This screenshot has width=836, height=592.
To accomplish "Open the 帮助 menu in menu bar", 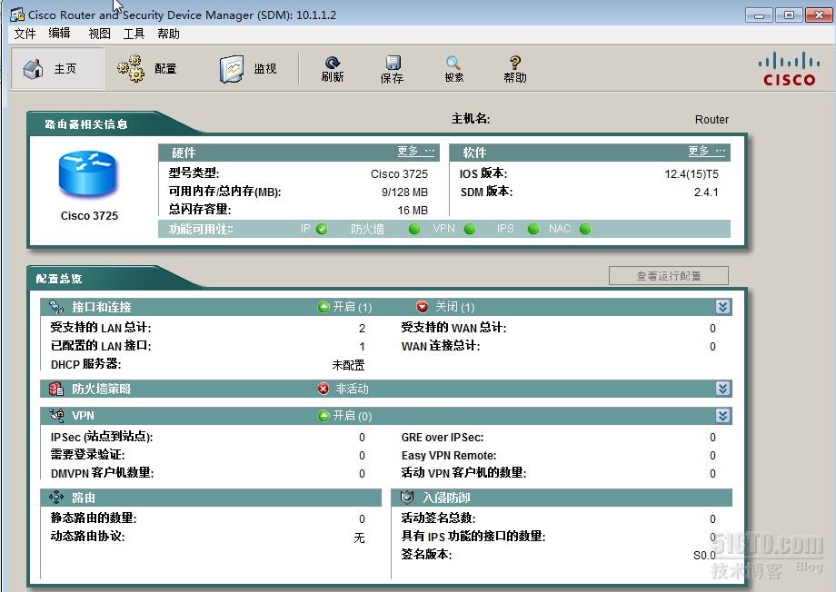I will (x=168, y=34).
